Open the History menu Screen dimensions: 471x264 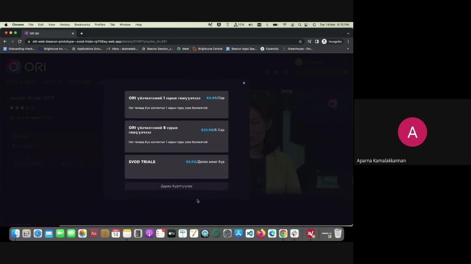64,25
